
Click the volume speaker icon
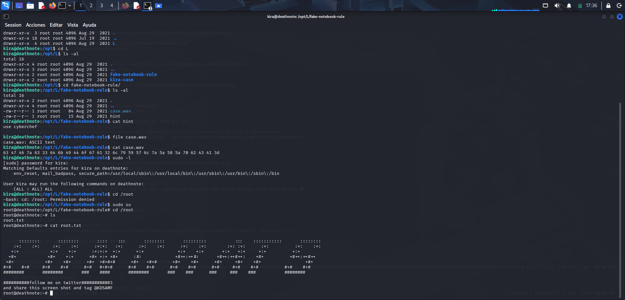pyautogui.click(x=557, y=6)
